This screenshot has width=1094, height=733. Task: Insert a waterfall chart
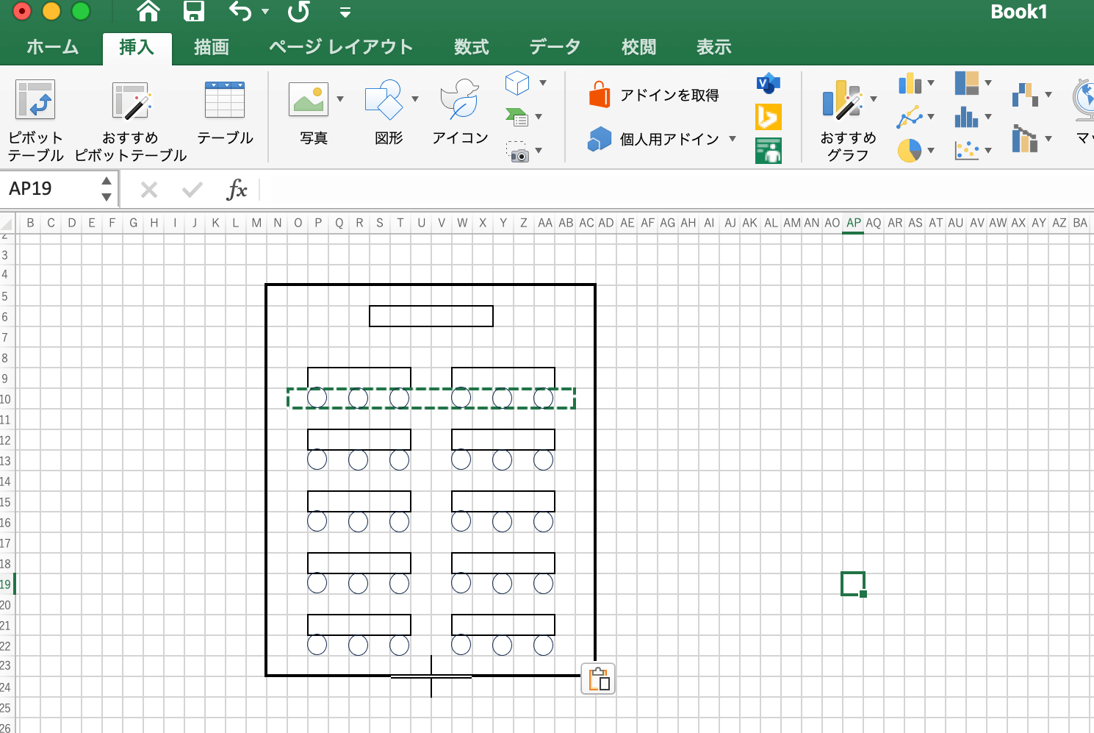pyautogui.click(x=1025, y=95)
